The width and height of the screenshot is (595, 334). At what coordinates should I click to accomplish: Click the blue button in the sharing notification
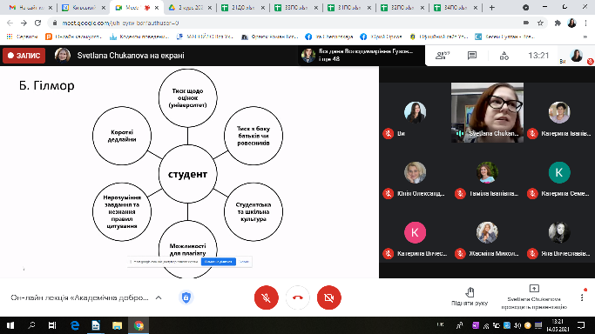(218, 262)
